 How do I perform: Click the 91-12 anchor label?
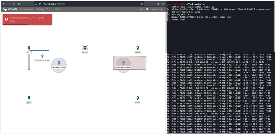click(29, 102)
